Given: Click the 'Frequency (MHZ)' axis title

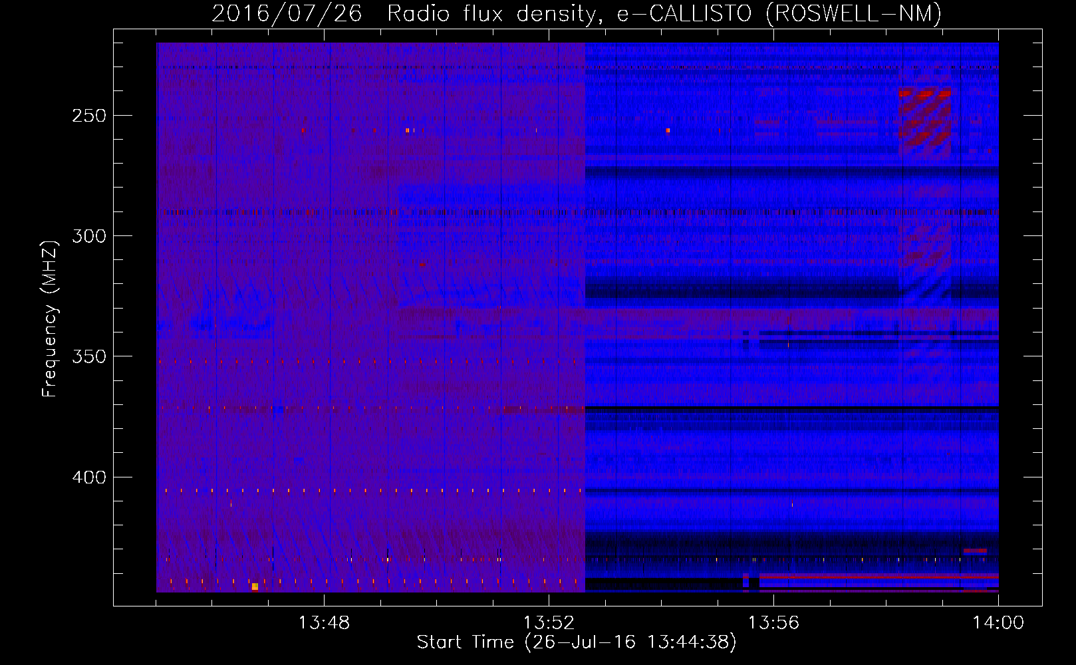Looking at the screenshot, I should pyautogui.click(x=50, y=319).
